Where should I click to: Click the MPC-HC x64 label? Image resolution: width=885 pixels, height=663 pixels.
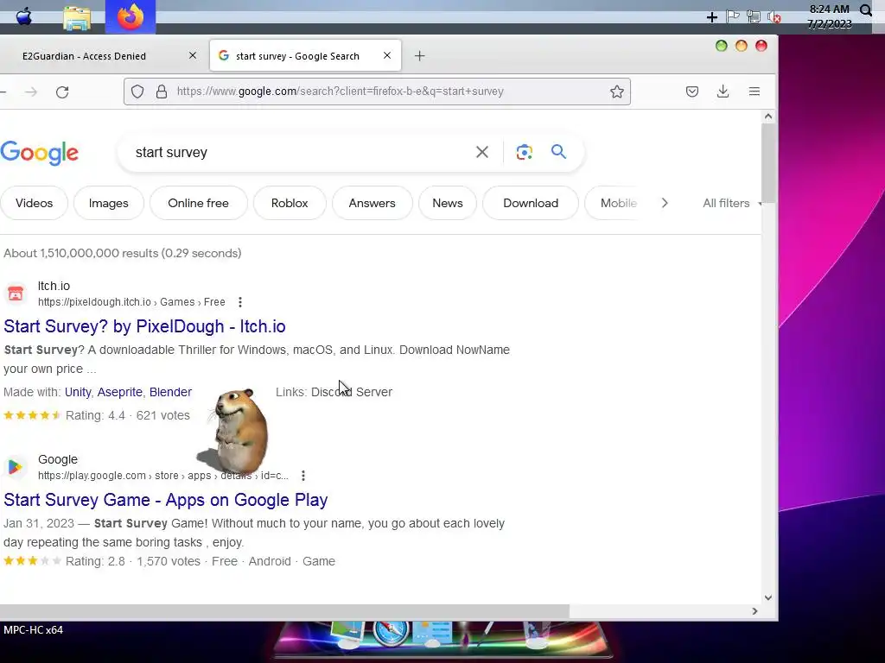click(34, 629)
